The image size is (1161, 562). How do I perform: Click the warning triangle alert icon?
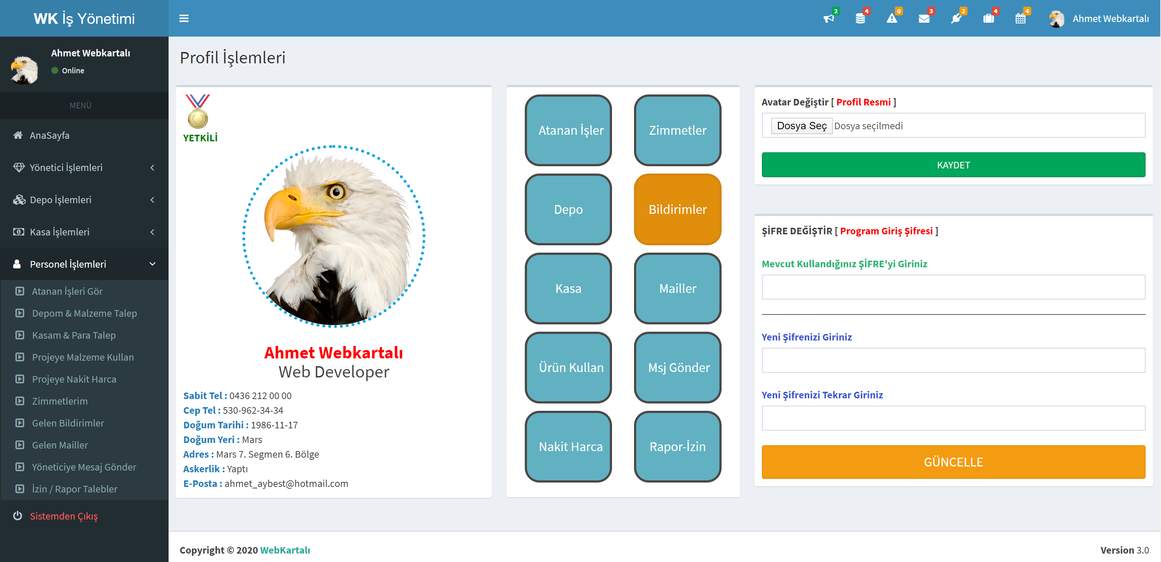892,18
